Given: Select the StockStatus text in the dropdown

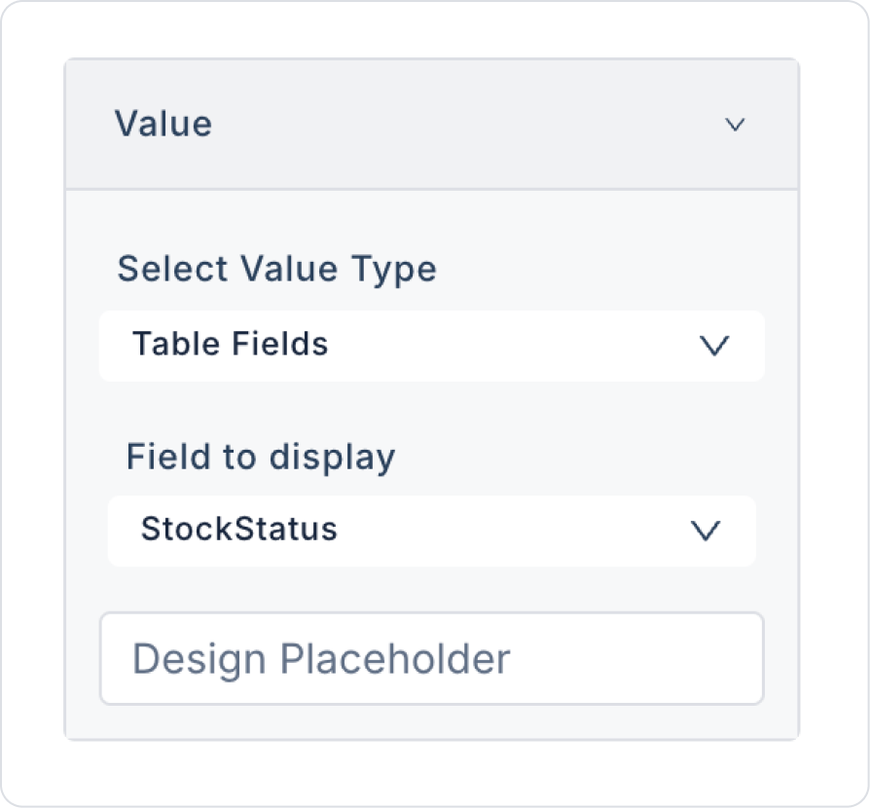Looking at the screenshot, I should point(239,530).
